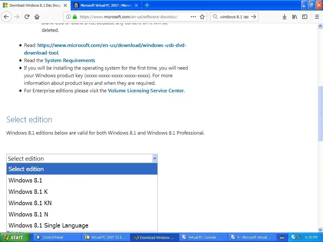
Task: Click the page scrollbar up arrow
Action: (x=320, y=26)
